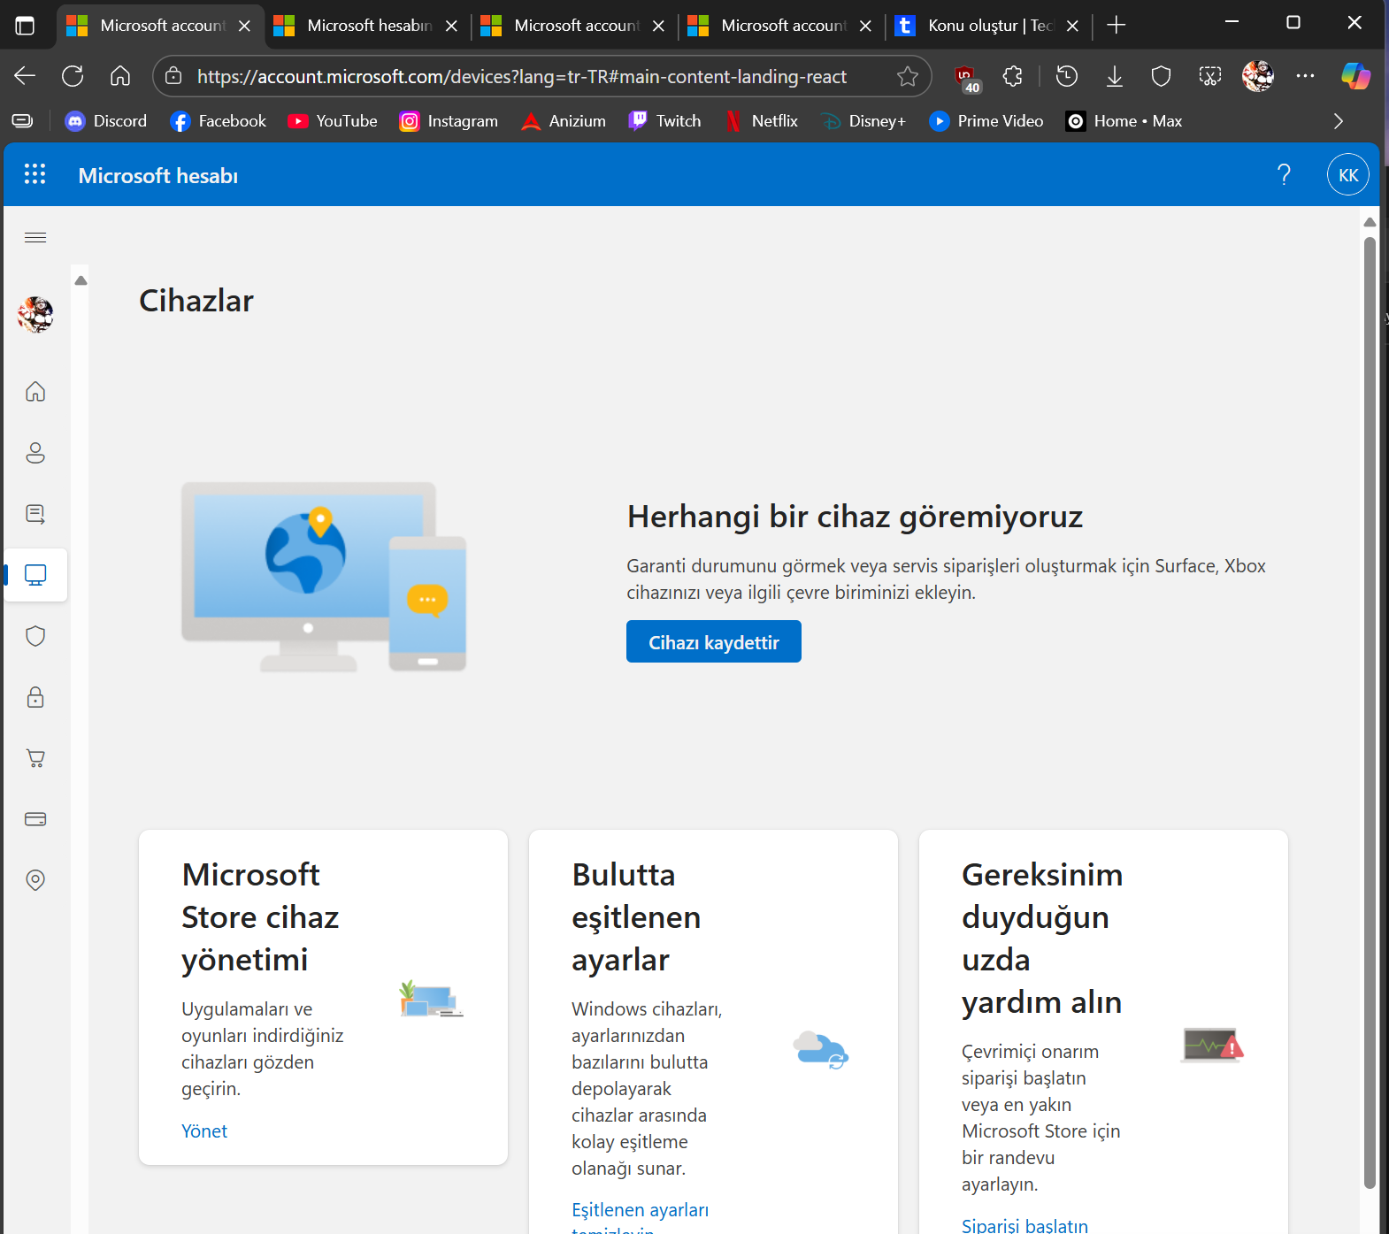This screenshot has height=1234, width=1389.
Task: Open the Instagram bookmark
Action: (x=449, y=121)
